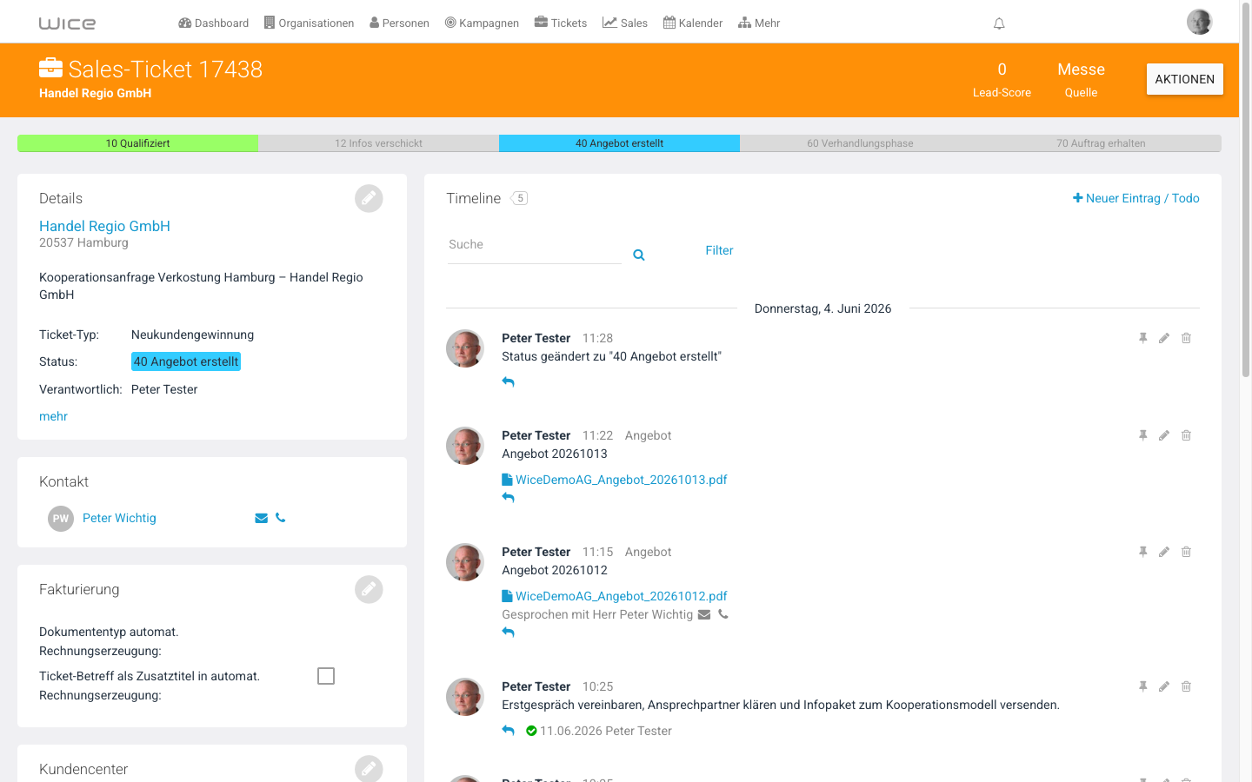Open WiceDemoAG_Angebot_20261013.pdf attachment
Viewport: 1252px width, 782px height.
click(615, 480)
